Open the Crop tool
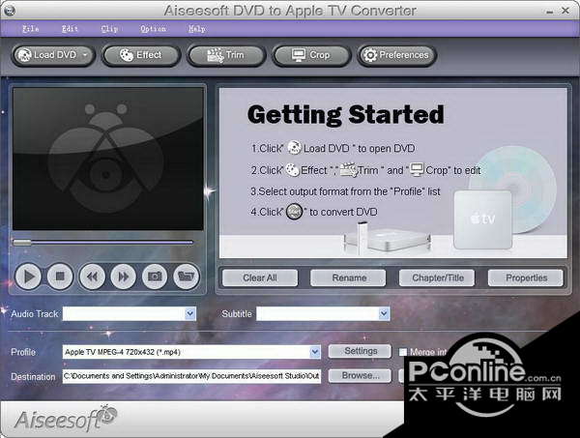 click(310, 55)
